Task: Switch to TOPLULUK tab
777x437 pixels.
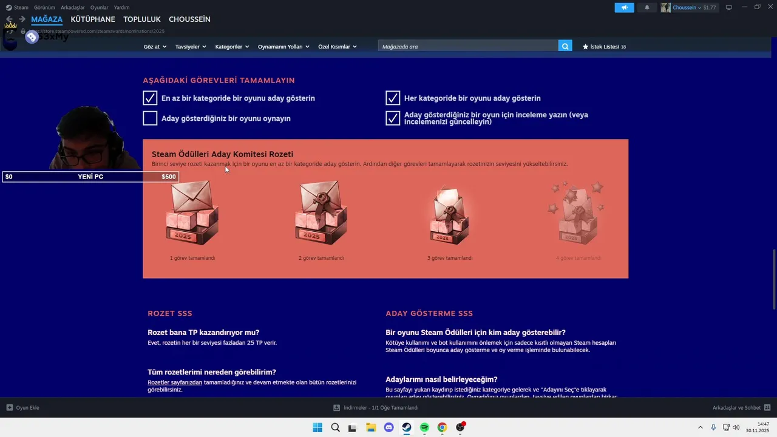Action: pos(142,19)
